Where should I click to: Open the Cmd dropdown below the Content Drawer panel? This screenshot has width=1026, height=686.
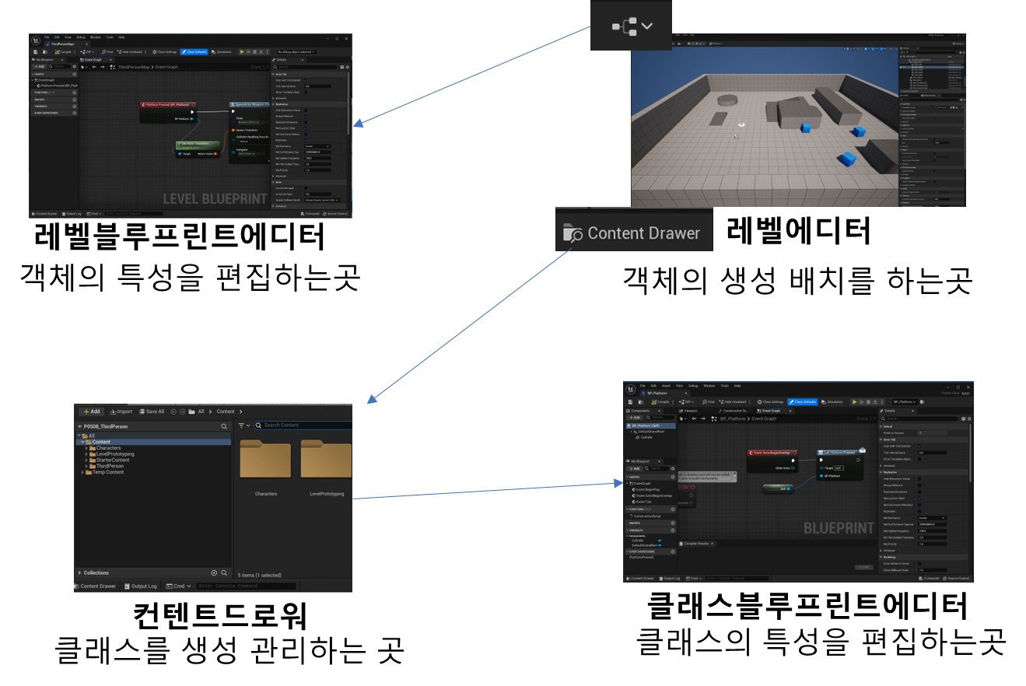coord(177,586)
